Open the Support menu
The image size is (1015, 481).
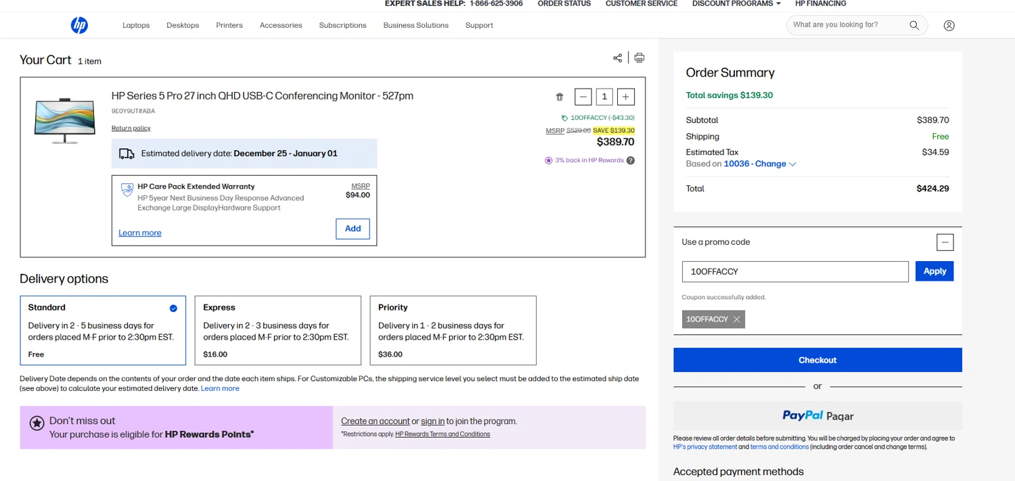[479, 25]
